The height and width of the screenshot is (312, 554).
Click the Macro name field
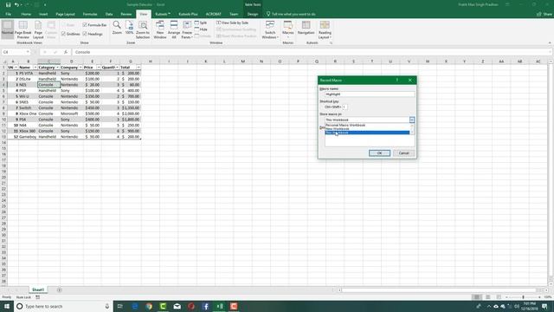[370, 94]
